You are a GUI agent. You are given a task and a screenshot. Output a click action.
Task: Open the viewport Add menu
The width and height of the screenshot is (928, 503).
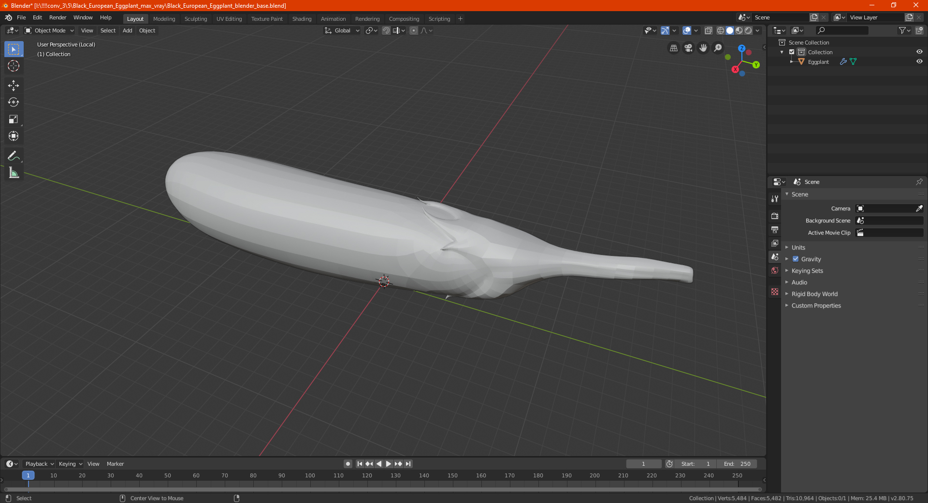(127, 30)
